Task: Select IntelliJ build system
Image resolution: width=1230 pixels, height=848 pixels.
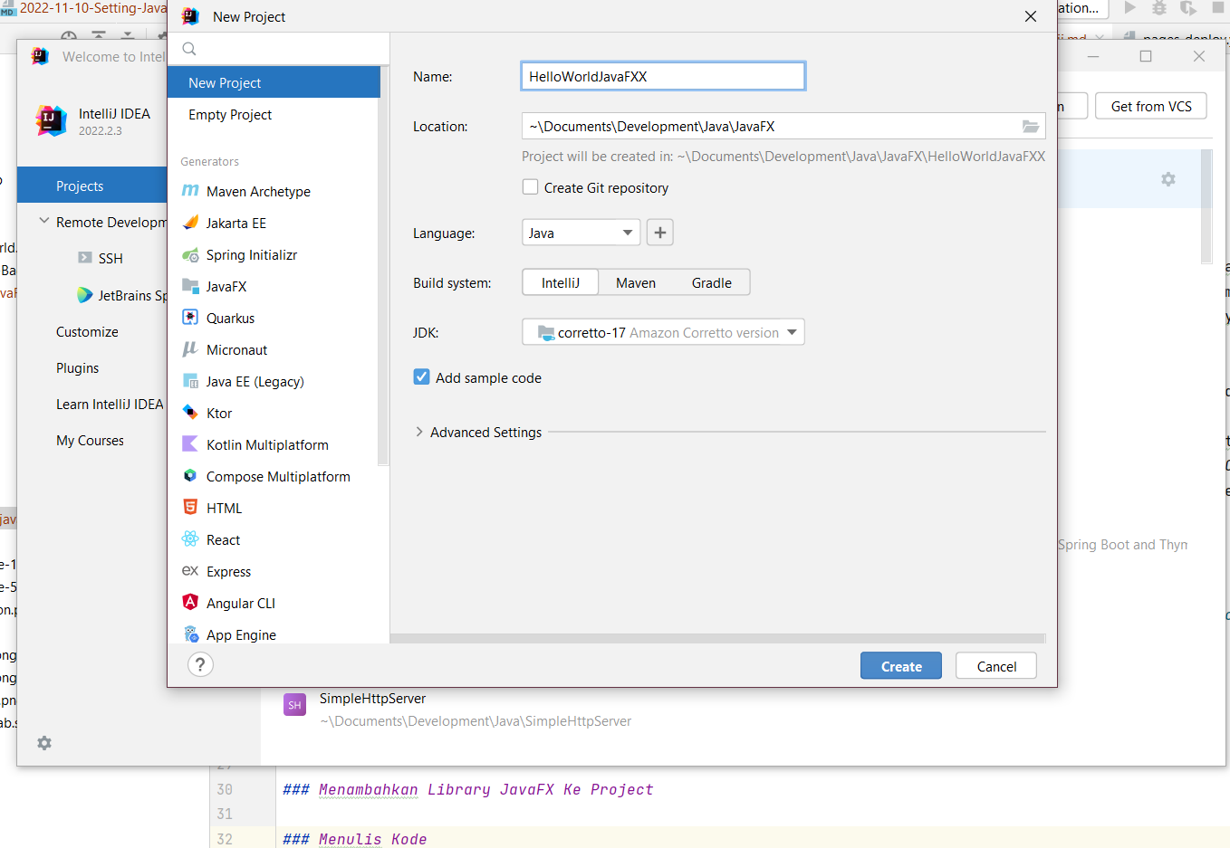Action: [x=561, y=282]
